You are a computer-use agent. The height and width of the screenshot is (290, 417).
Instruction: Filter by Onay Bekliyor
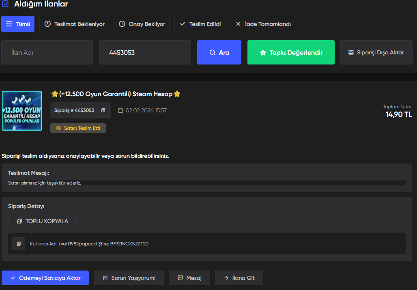(x=142, y=24)
